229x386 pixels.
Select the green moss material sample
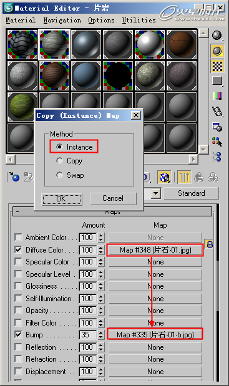click(x=22, y=107)
